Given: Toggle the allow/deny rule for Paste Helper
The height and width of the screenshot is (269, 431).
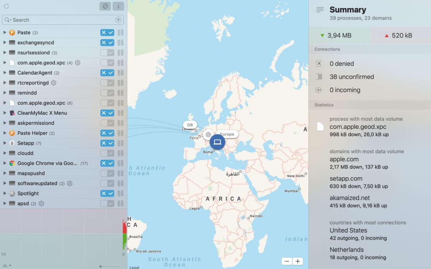Looking at the screenshot, I should [x=107, y=133].
